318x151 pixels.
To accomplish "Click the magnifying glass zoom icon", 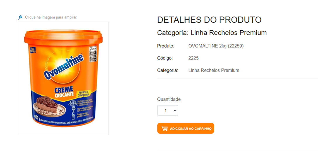I will coord(20,17).
